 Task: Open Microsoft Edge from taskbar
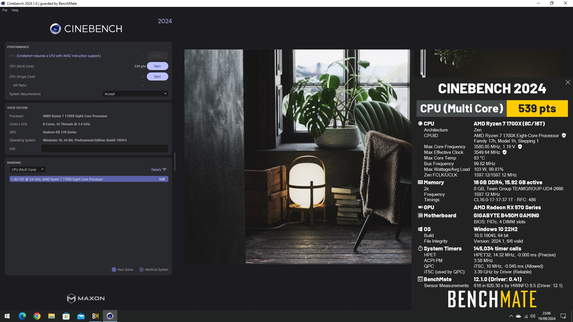click(x=22, y=316)
